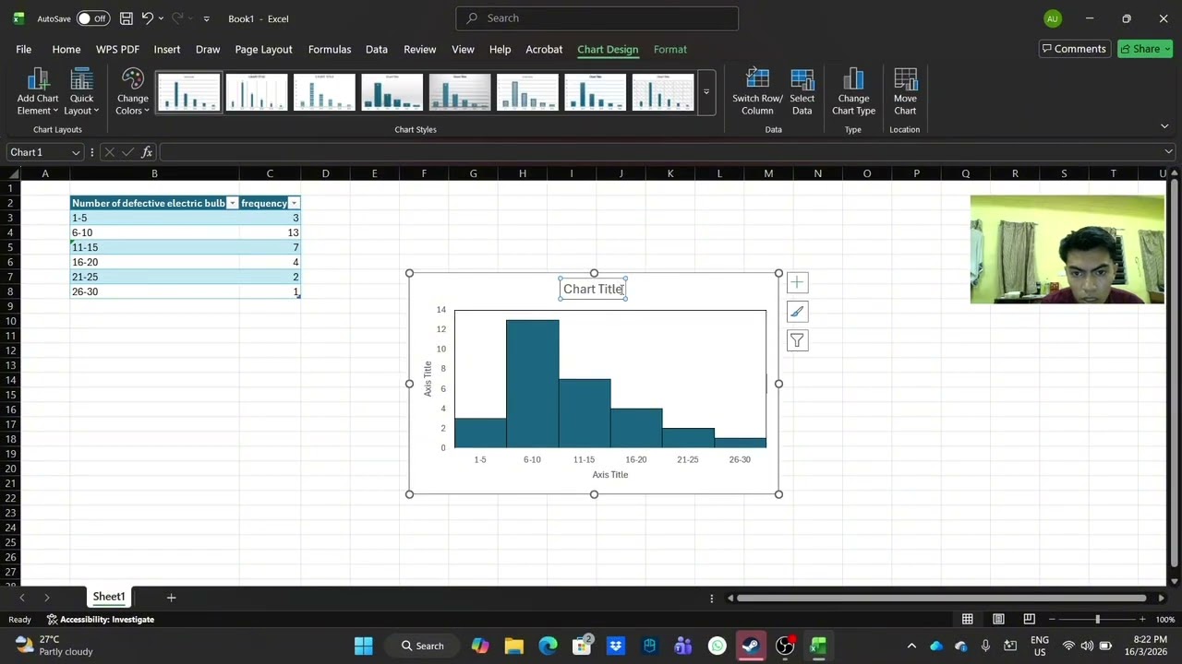Select column H header
Viewport: 1182px width, 664px height.
click(522, 173)
